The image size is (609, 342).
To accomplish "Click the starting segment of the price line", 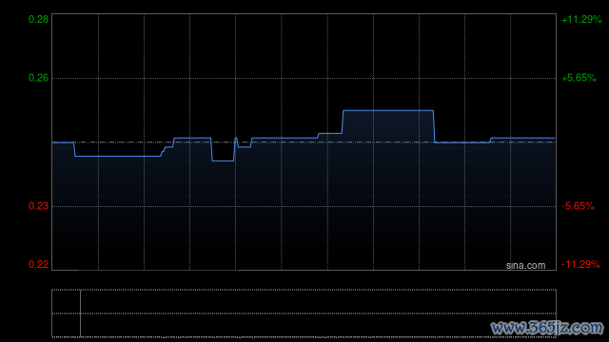I will coord(63,142).
